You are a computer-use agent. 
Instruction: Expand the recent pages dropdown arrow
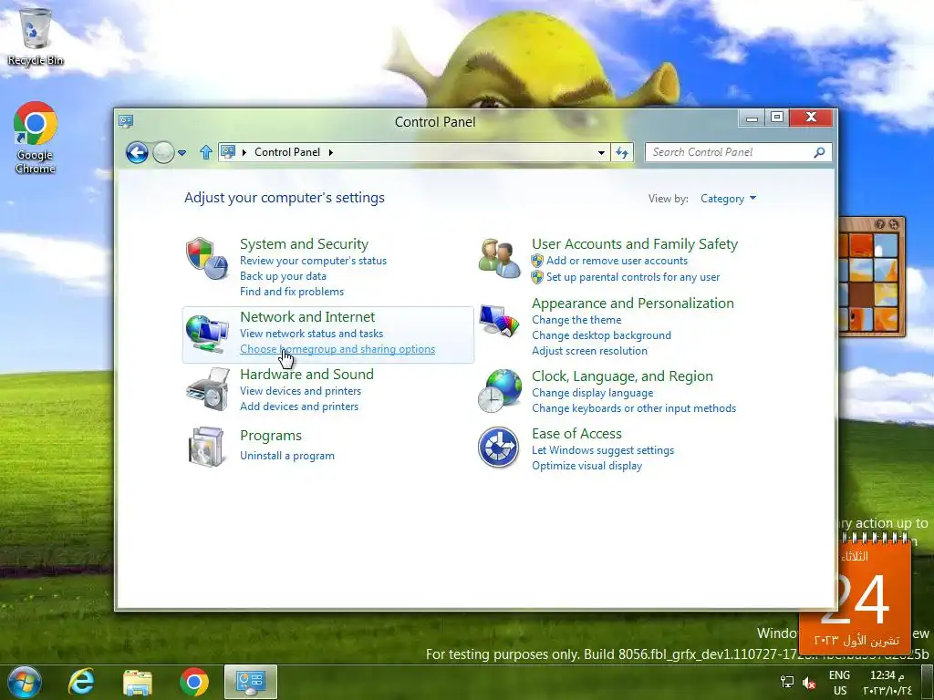[182, 153]
